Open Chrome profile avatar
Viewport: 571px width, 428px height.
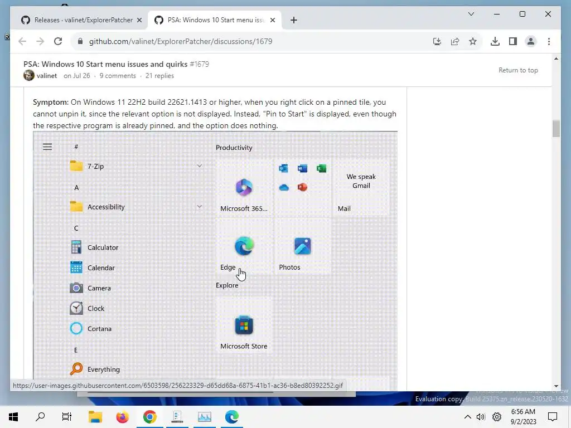pos(531,41)
